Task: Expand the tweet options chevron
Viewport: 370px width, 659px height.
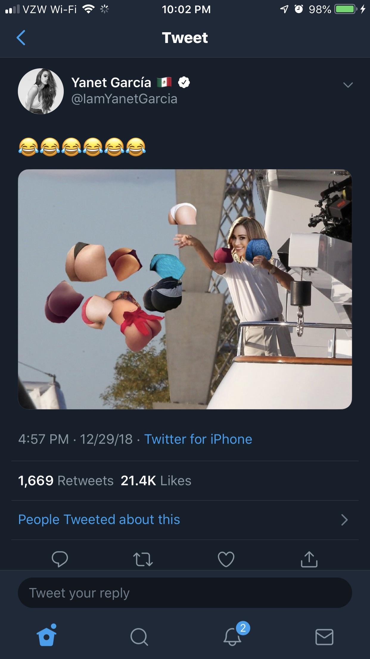Action: (x=348, y=85)
